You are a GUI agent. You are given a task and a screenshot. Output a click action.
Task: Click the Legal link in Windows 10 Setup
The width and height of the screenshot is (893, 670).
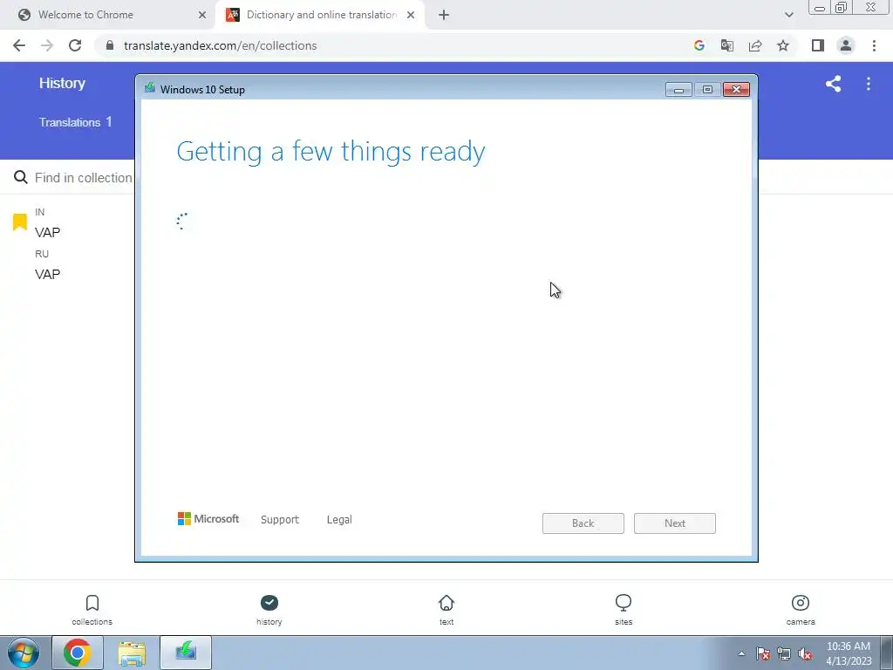339,520
